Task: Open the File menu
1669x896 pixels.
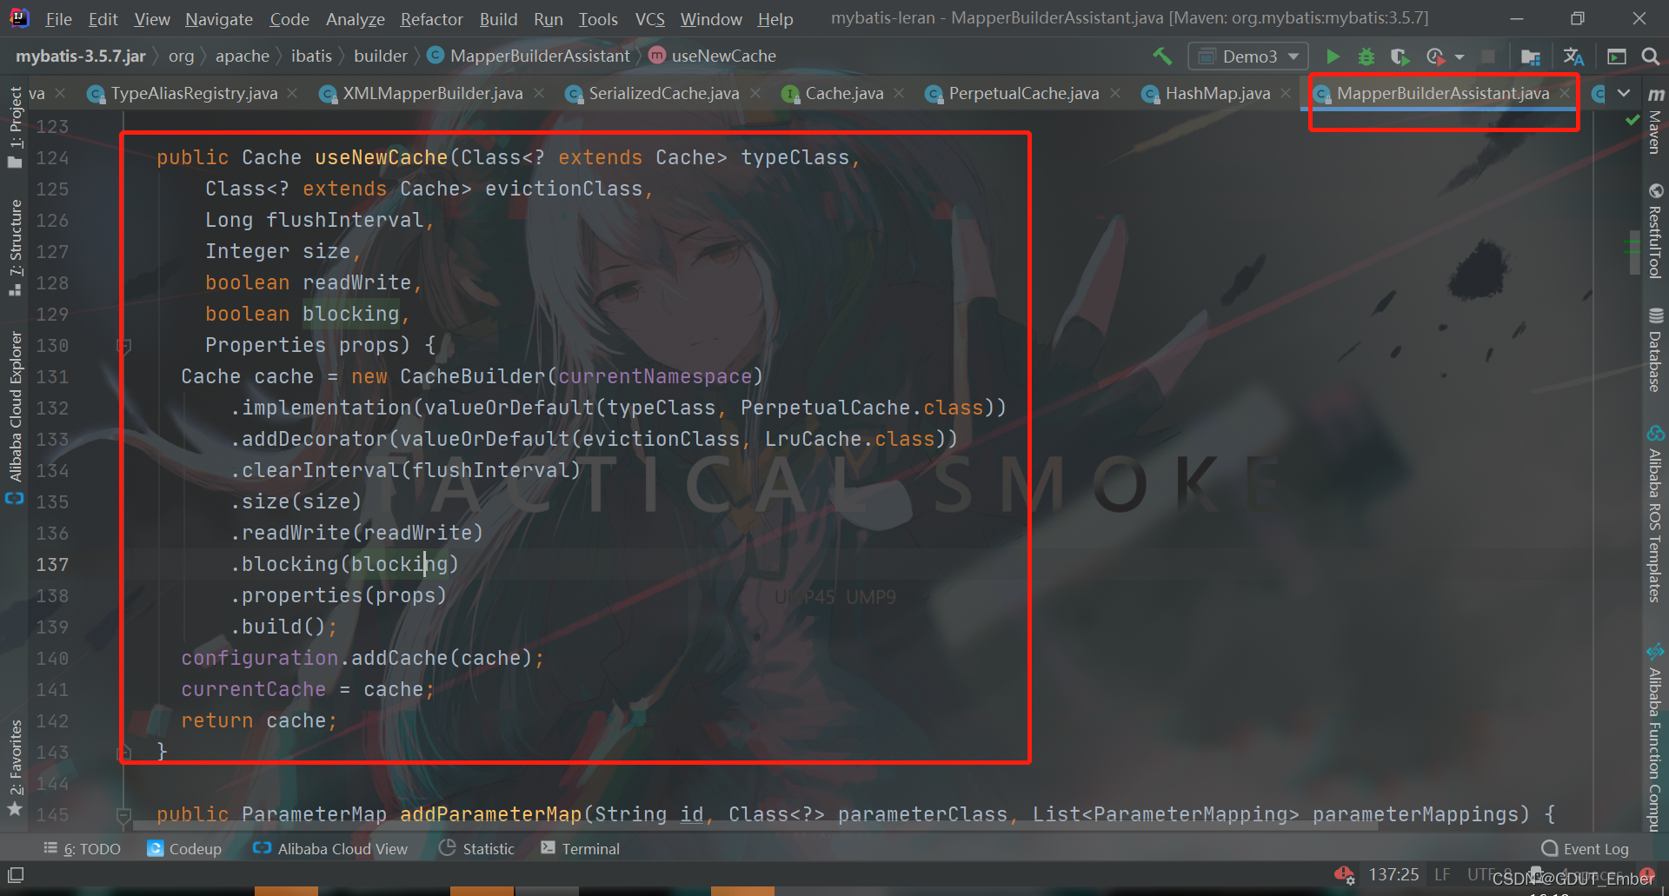Action: [58, 19]
